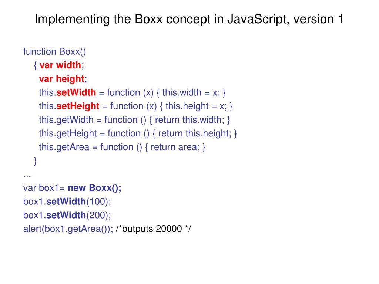Image resolution: width=379 pixels, height=284 pixels.
Task: Click the slide title about Boxx concept
Action: (189, 19)
